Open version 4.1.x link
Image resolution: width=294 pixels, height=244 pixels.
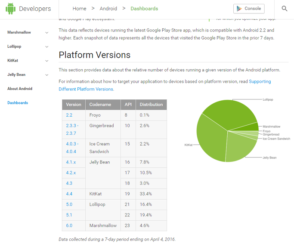click(x=71, y=162)
